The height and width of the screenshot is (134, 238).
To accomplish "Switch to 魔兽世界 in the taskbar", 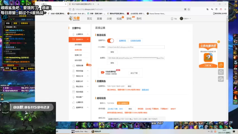I will pos(96,131).
